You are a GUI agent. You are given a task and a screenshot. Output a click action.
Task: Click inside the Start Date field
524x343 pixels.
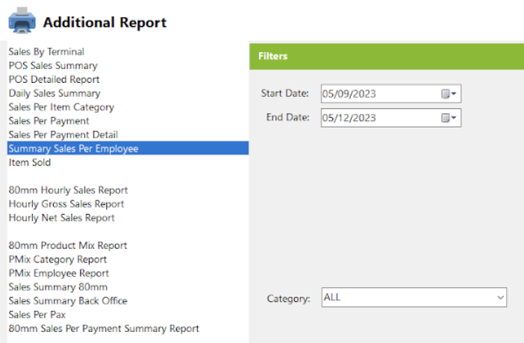(x=390, y=93)
